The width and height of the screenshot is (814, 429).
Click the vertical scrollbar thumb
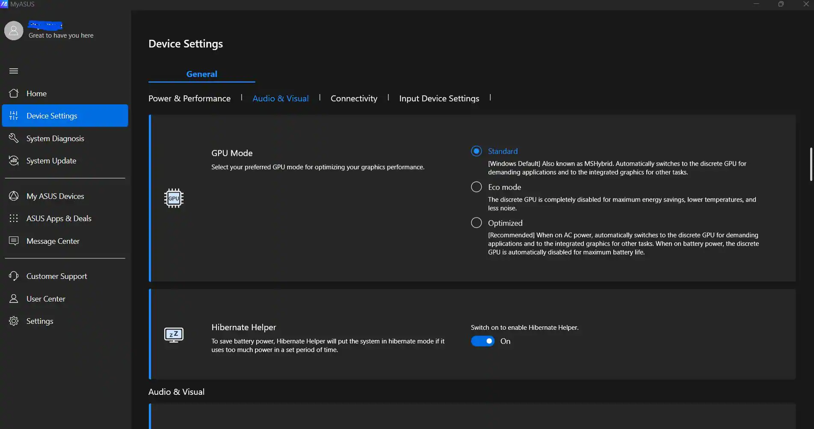pos(811,164)
